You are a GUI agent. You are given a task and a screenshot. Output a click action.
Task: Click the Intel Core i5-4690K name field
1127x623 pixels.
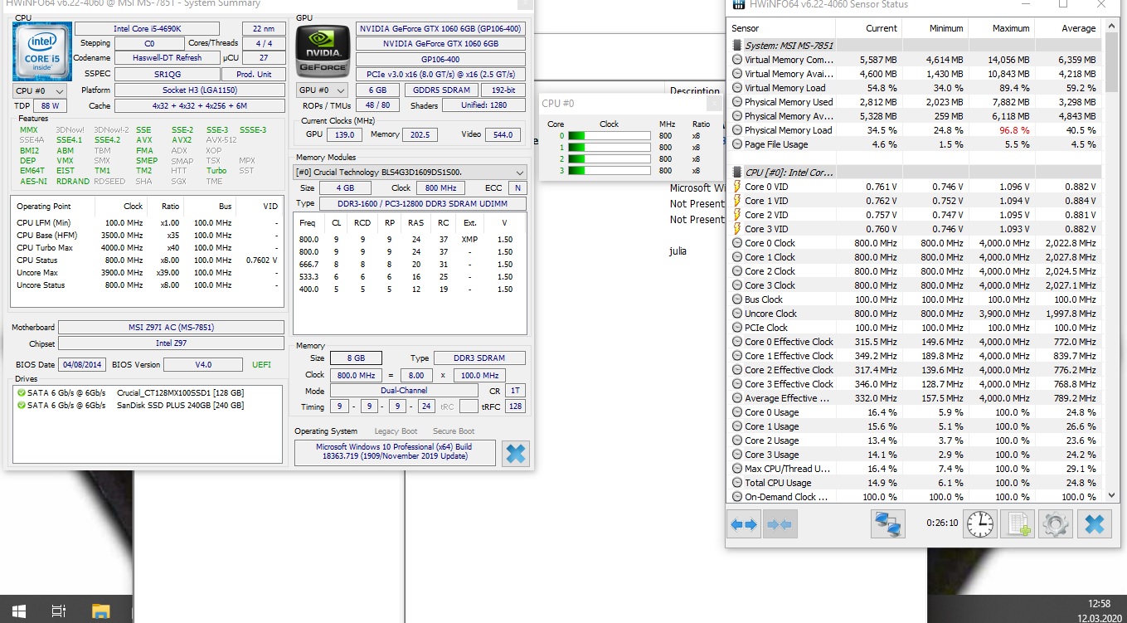point(148,28)
